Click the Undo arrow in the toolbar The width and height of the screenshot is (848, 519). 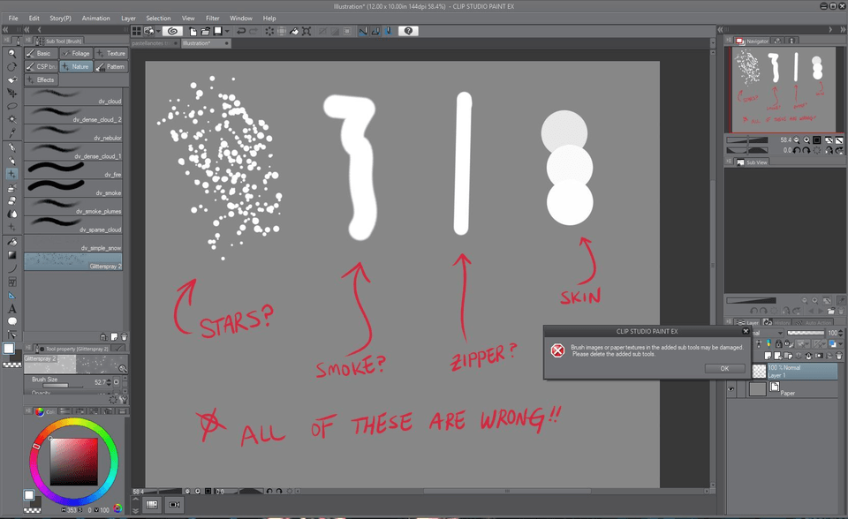click(241, 32)
